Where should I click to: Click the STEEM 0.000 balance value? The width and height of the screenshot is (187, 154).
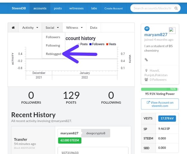[162, 138]
